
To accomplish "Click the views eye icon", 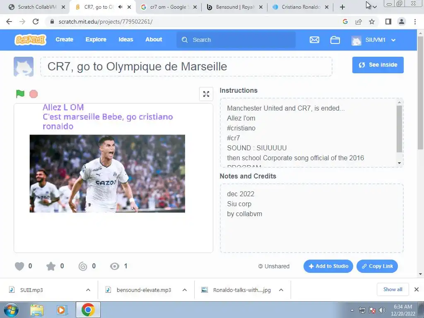I will coord(115,266).
